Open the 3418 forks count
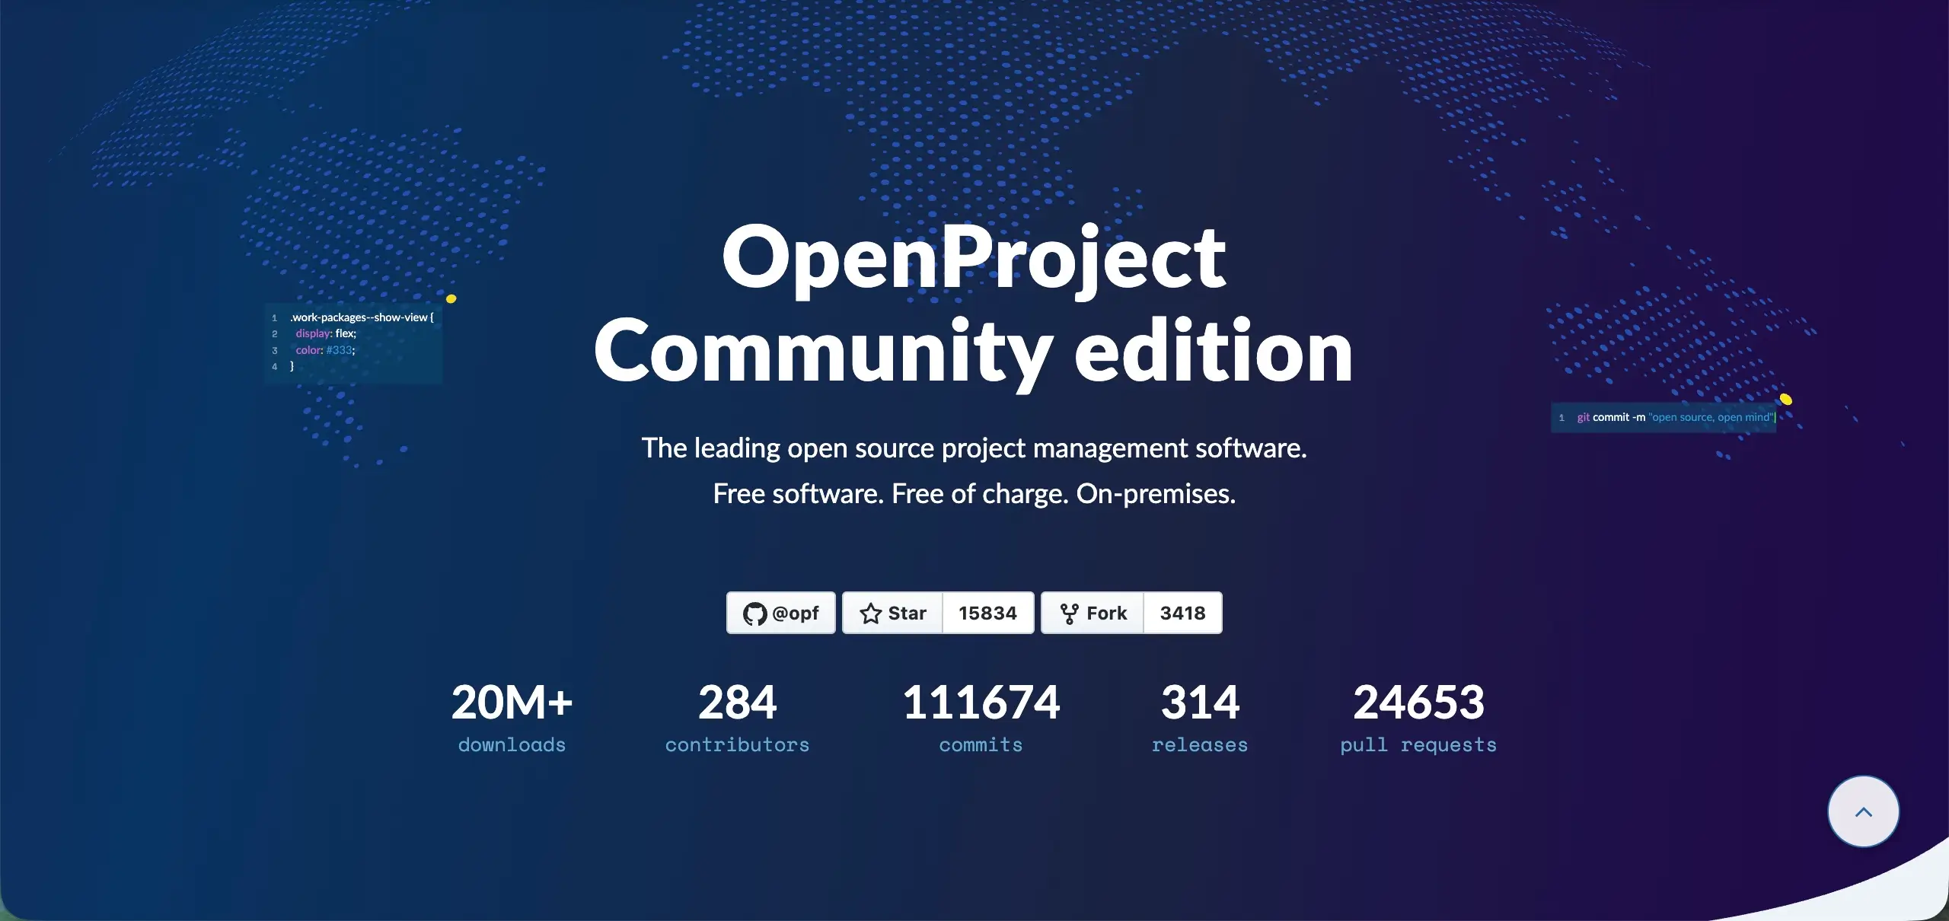Screen dimensions: 1949x921 (x=1182, y=613)
